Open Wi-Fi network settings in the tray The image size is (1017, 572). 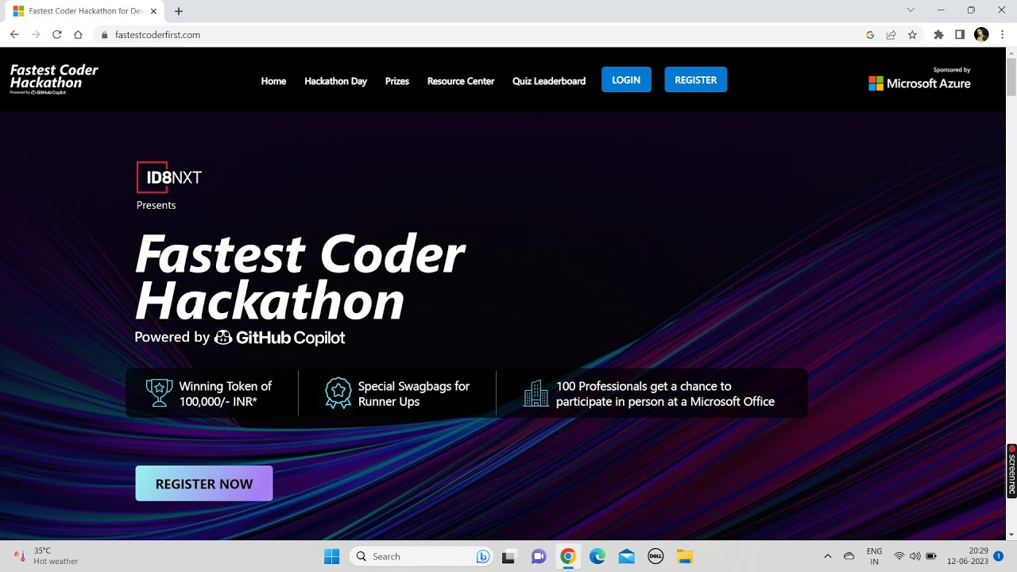click(899, 556)
